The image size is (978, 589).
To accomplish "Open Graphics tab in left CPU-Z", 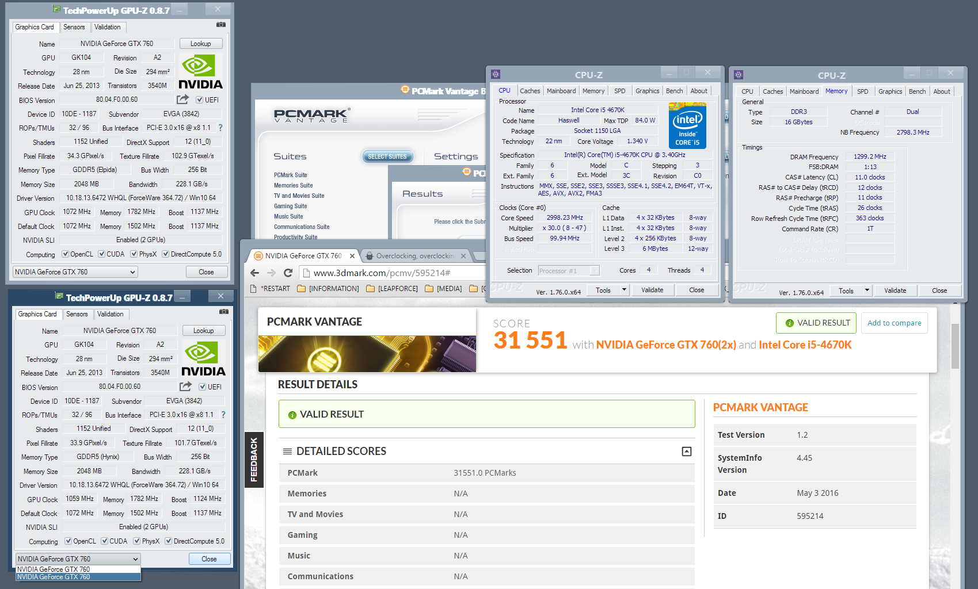I will tap(648, 91).
